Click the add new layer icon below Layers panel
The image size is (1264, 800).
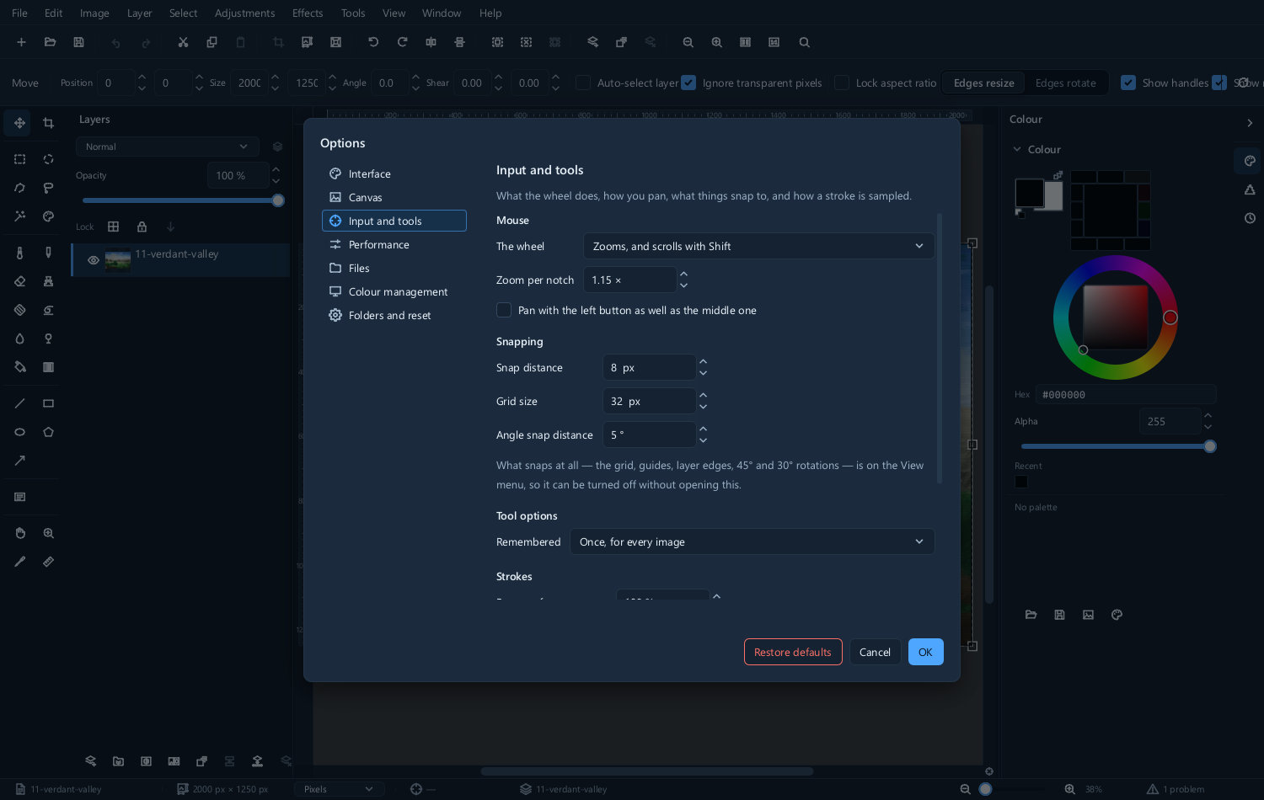tap(90, 761)
